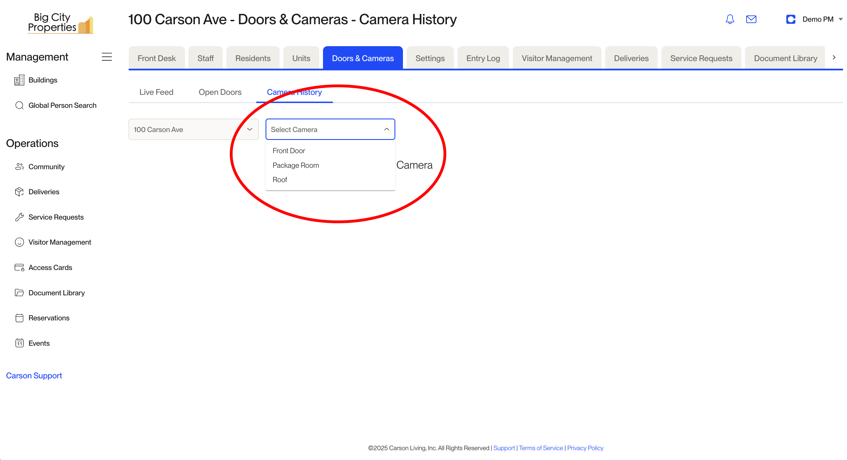Collapse sidebar with hamburger menu icon

106,57
